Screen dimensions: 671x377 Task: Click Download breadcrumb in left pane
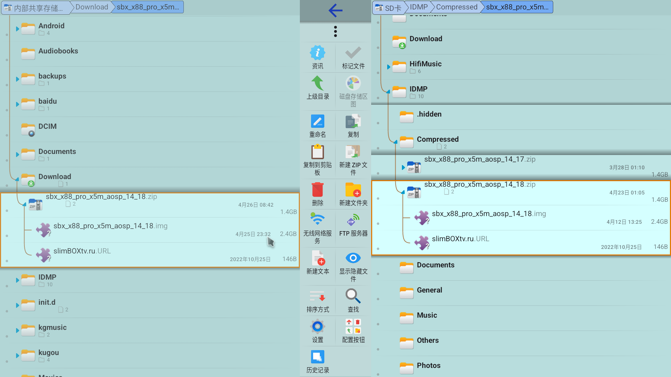coord(92,7)
